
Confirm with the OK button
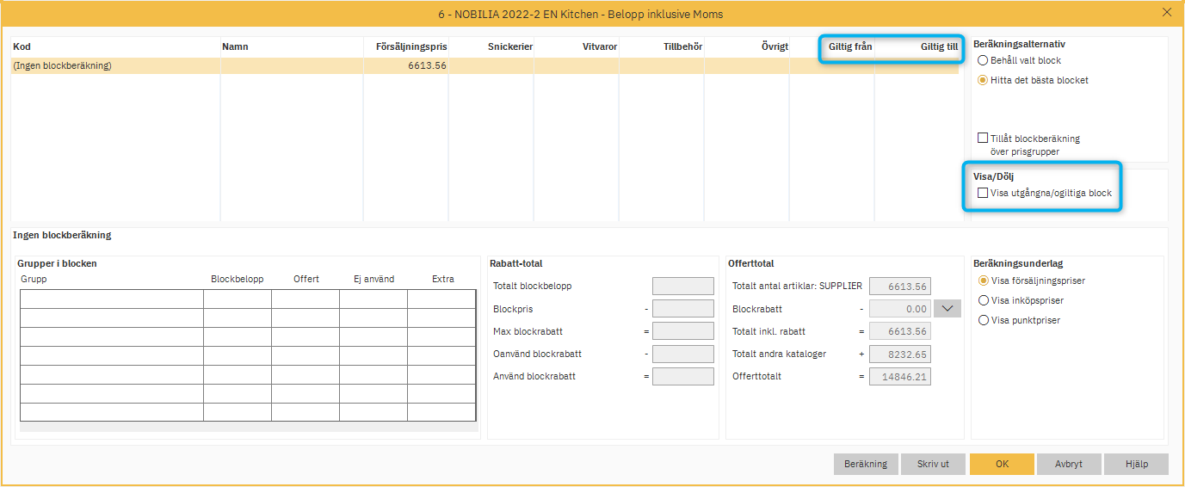(1002, 464)
